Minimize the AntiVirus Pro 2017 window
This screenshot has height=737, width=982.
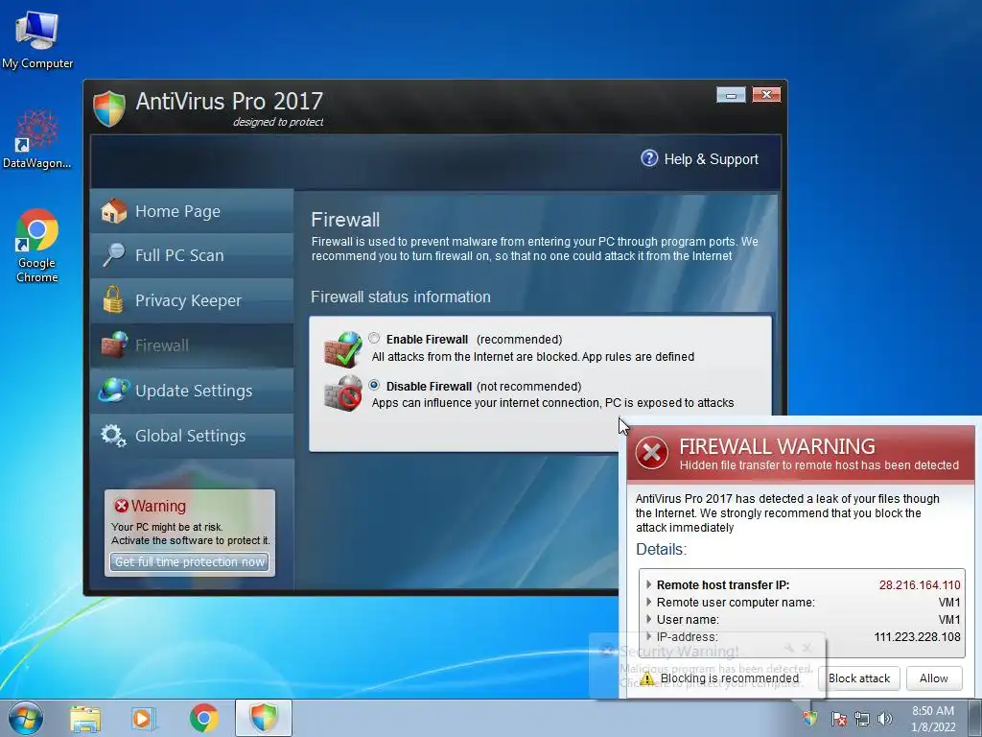tap(731, 95)
